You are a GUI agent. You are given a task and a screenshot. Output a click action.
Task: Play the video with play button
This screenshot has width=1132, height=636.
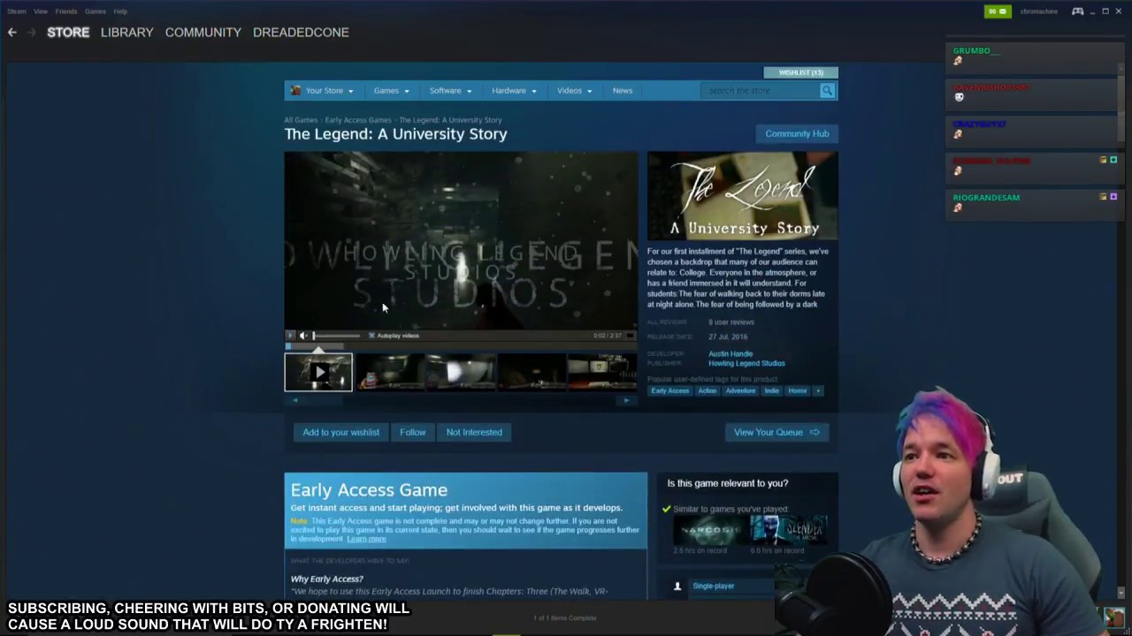point(290,336)
